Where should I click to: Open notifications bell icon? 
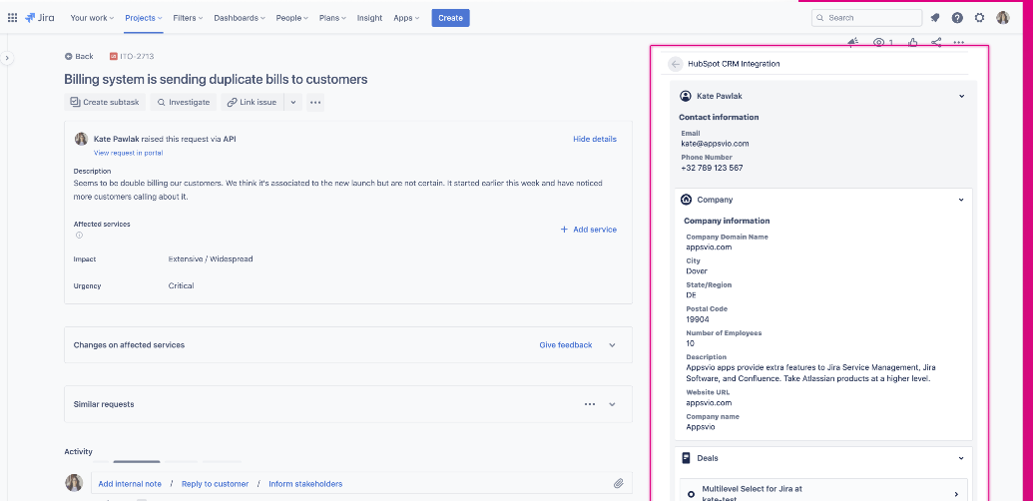[x=935, y=18]
